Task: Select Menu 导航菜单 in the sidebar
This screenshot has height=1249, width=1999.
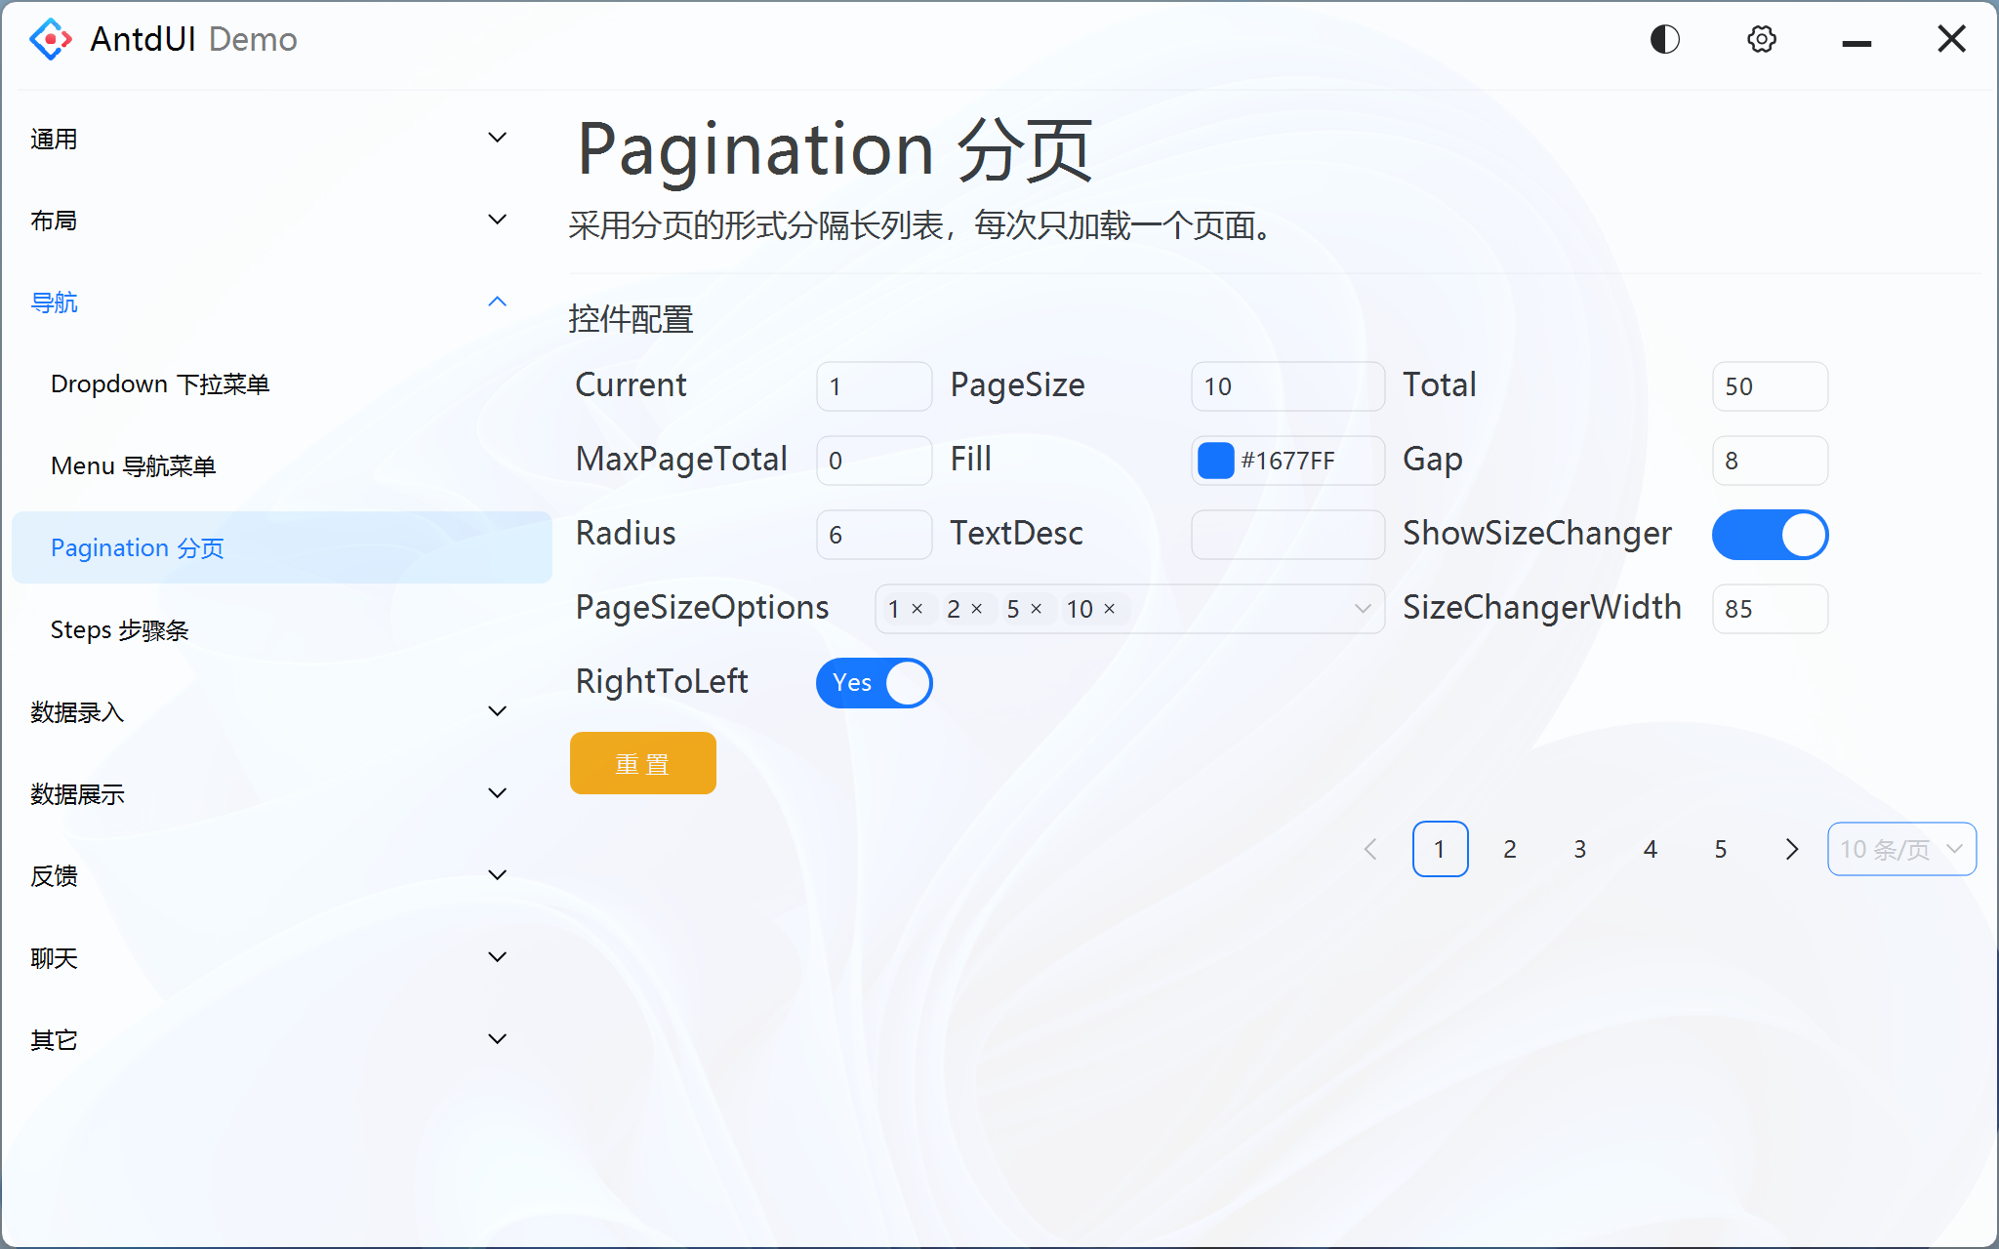Action: 134,465
